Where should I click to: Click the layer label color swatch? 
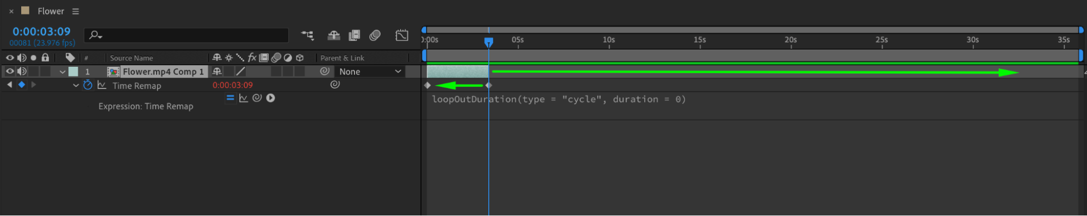click(x=73, y=72)
